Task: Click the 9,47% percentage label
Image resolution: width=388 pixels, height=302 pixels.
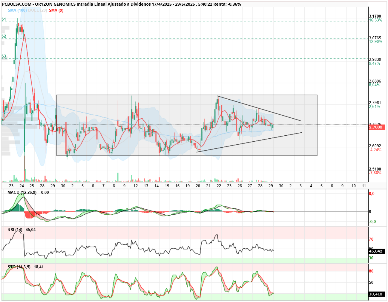Action: [375, 63]
